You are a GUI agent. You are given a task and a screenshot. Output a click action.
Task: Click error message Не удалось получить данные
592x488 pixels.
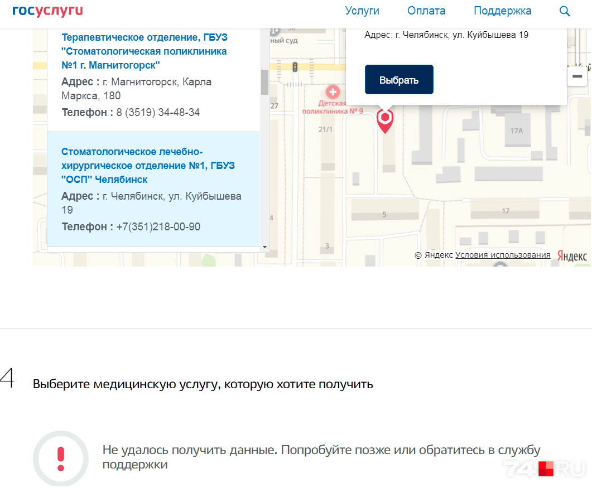pos(321,457)
